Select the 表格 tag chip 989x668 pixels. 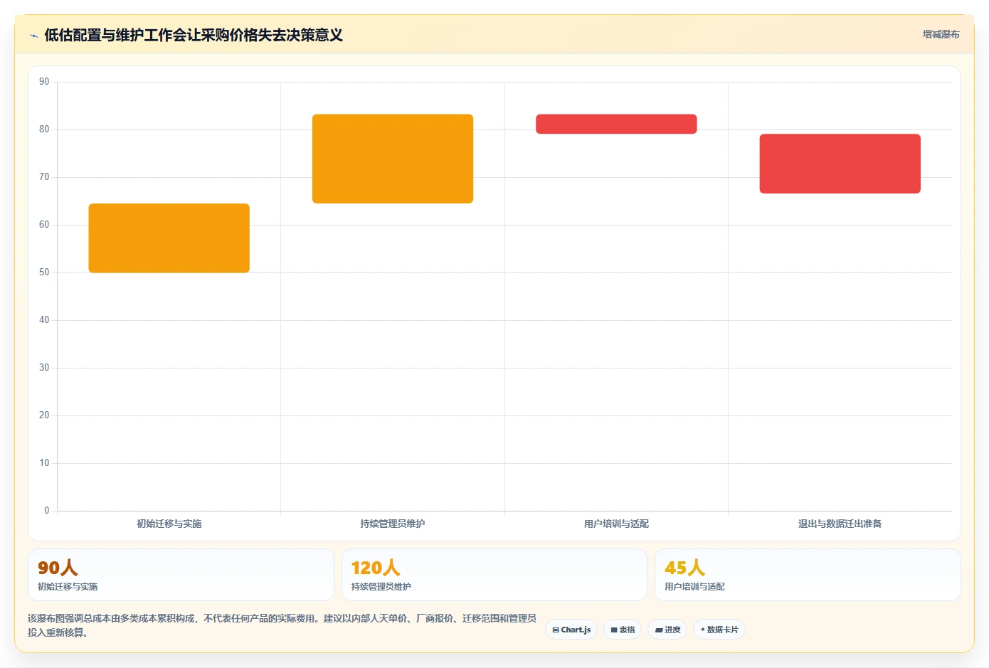pyautogui.click(x=623, y=630)
